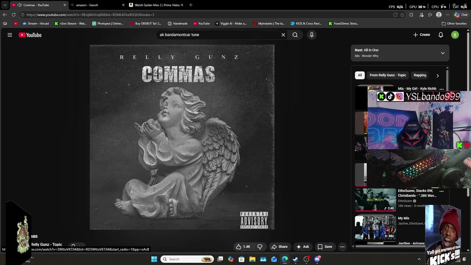Viewport: 471px width, 265px height.
Task: Share the Commas video
Action: coord(279,247)
